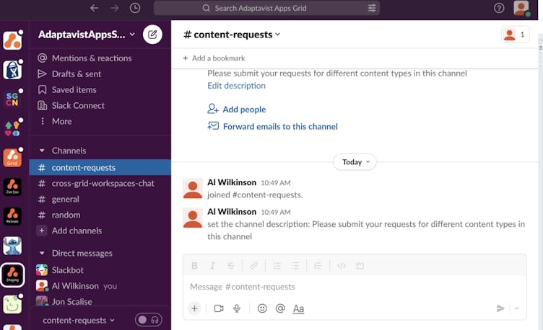Open the Today date jump dropdown
Viewport: 543px width, 330px height.
coord(355,161)
